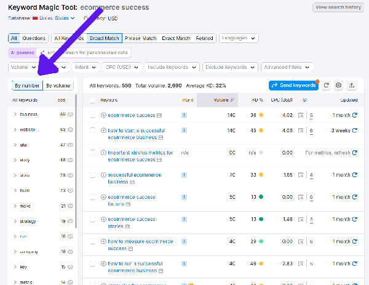Add 'successful ecommerce business' plus icon
369x285 pixels.
coord(103,175)
